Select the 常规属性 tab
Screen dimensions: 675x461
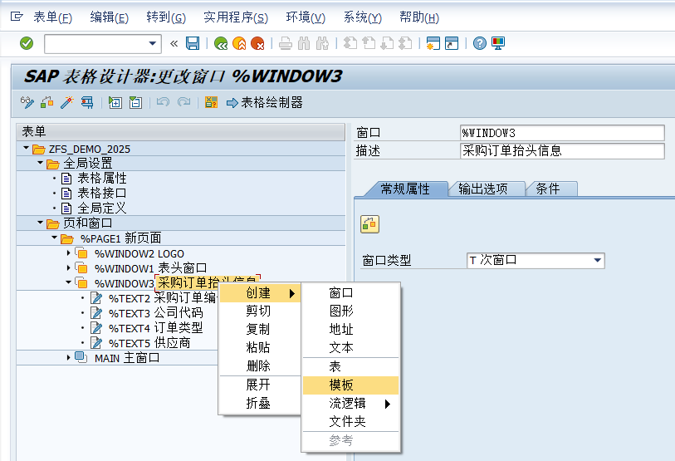(x=405, y=189)
